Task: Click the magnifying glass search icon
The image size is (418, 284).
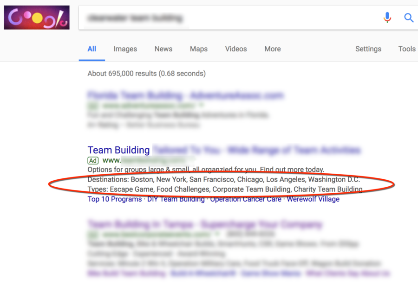Action: pyautogui.click(x=409, y=18)
